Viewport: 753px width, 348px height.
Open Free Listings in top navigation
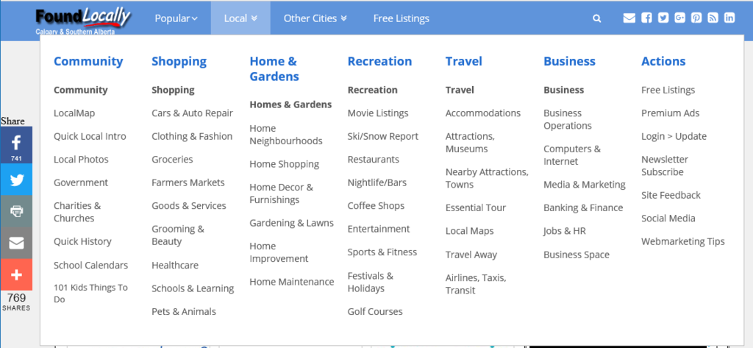pyautogui.click(x=402, y=18)
